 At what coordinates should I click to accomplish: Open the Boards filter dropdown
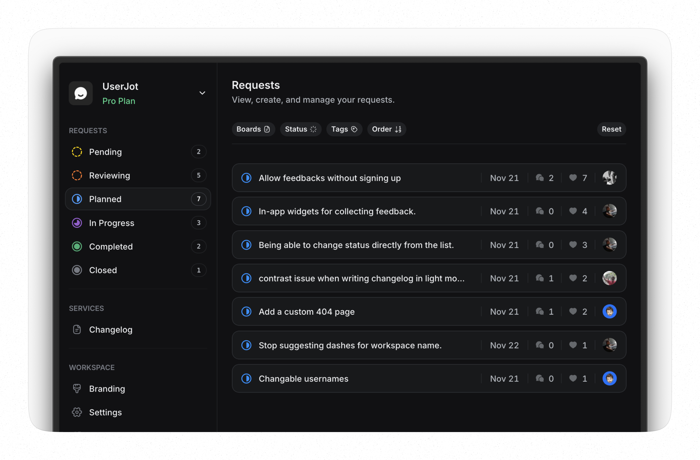tap(253, 129)
